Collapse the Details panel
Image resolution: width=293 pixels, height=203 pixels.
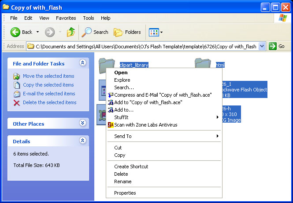point(82,141)
